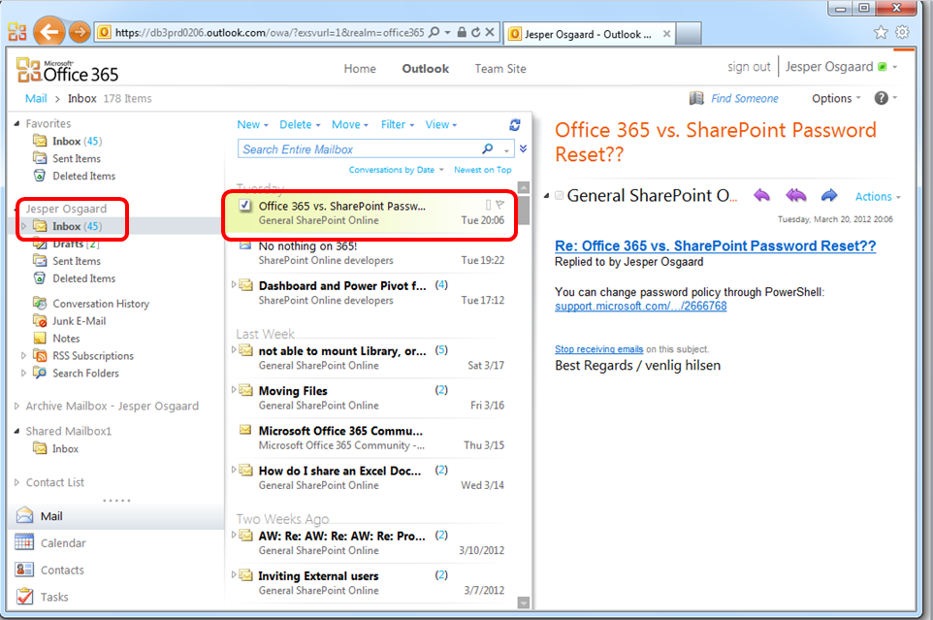The width and height of the screenshot is (933, 620).
Task: Click the browser Back arrow button
Action: [x=48, y=32]
